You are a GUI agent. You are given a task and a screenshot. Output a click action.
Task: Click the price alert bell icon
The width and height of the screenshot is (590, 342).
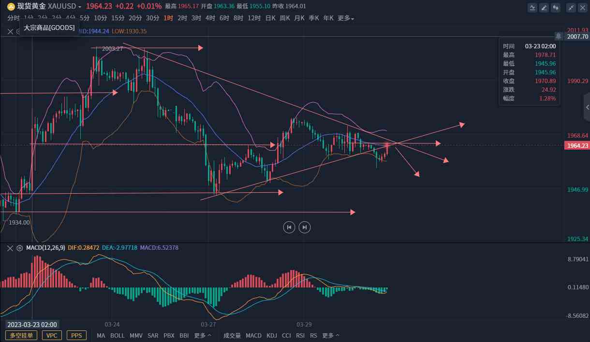(x=559, y=36)
